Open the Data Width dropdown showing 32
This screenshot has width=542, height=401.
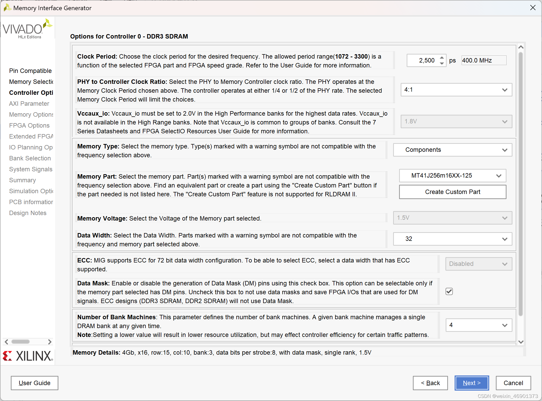point(453,239)
